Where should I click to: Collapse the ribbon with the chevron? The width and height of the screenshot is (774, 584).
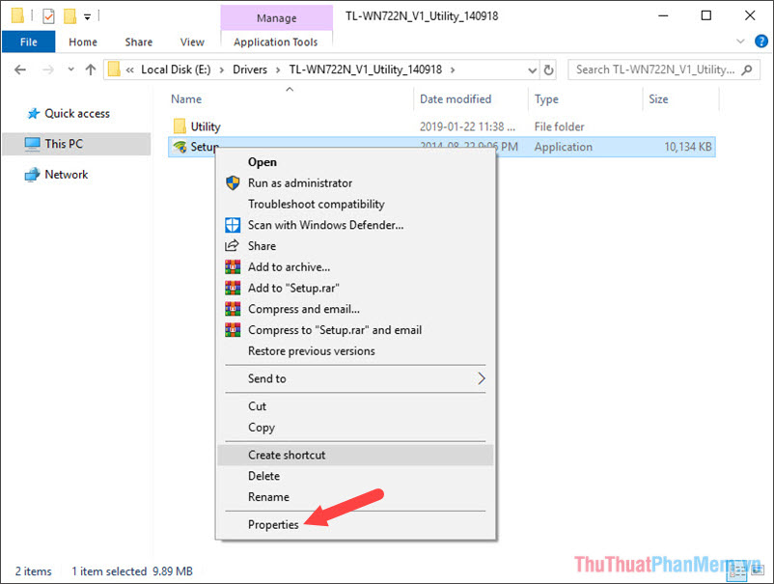point(741,42)
